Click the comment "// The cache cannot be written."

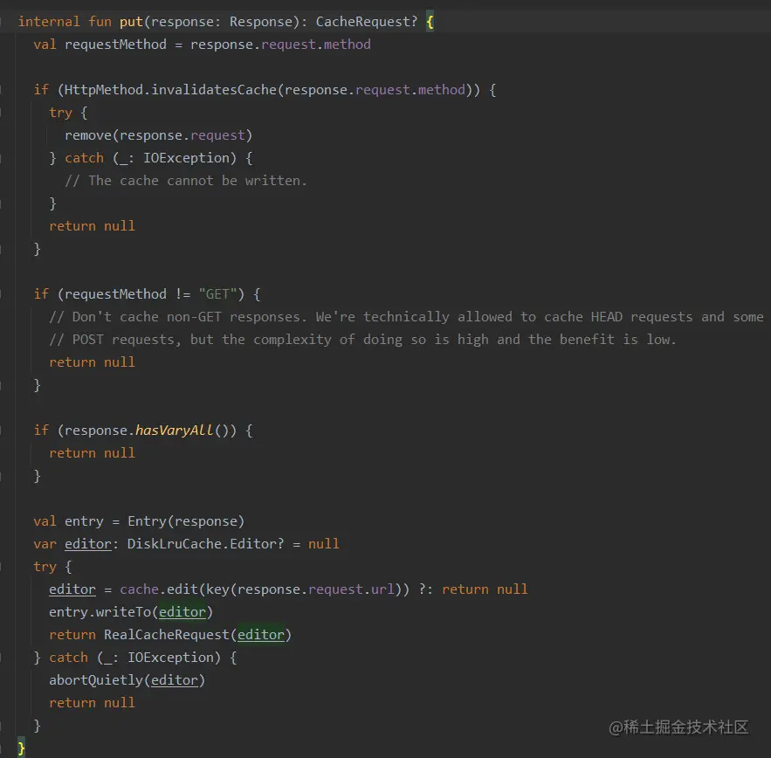point(186,181)
